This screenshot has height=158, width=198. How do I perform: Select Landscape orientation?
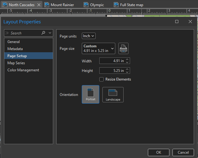point(113,95)
